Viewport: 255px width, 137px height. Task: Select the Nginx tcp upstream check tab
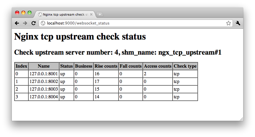point(65,14)
